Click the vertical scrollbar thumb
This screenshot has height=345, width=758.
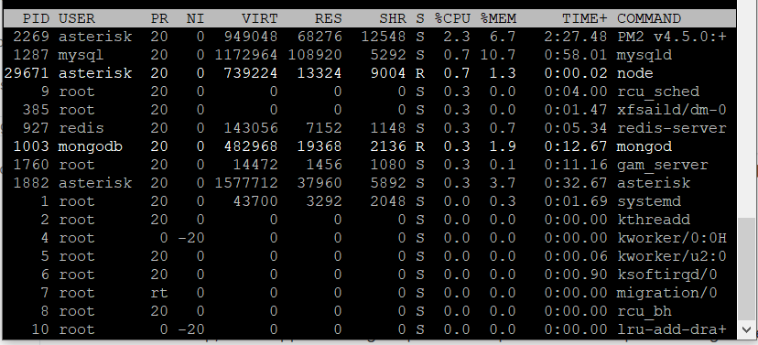[x=747, y=270]
